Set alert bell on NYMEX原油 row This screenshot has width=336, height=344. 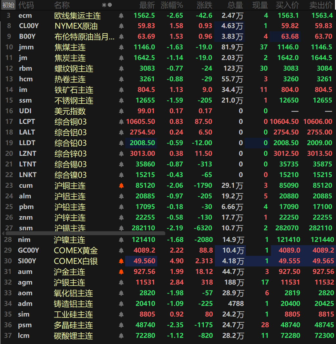point(121,26)
